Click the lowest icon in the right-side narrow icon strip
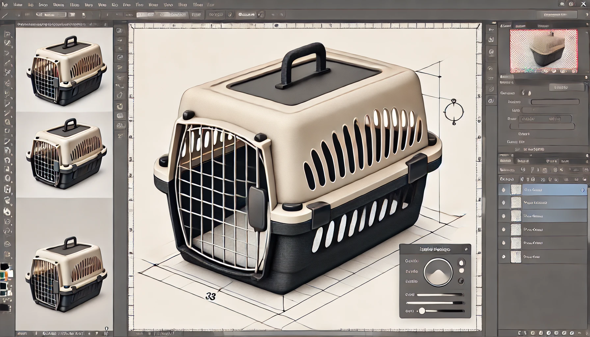This screenshot has height=337, width=590. (x=491, y=101)
